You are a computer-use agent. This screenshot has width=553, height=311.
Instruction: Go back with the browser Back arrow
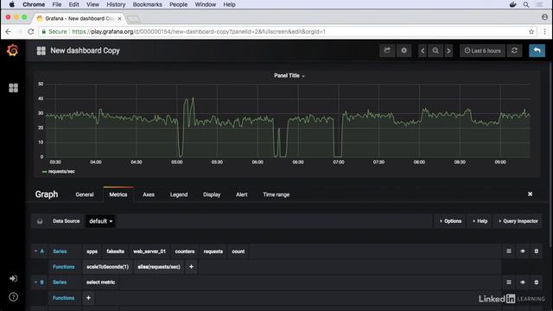click(8, 31)
